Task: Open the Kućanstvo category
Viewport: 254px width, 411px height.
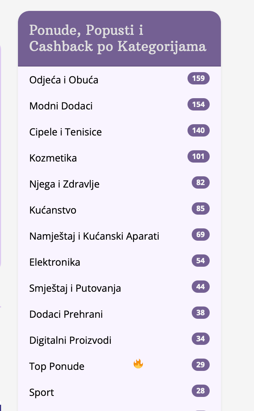Action: point(53,210)
